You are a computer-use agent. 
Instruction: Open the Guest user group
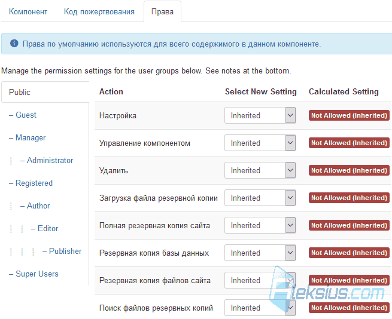click(x=26, y=115)
